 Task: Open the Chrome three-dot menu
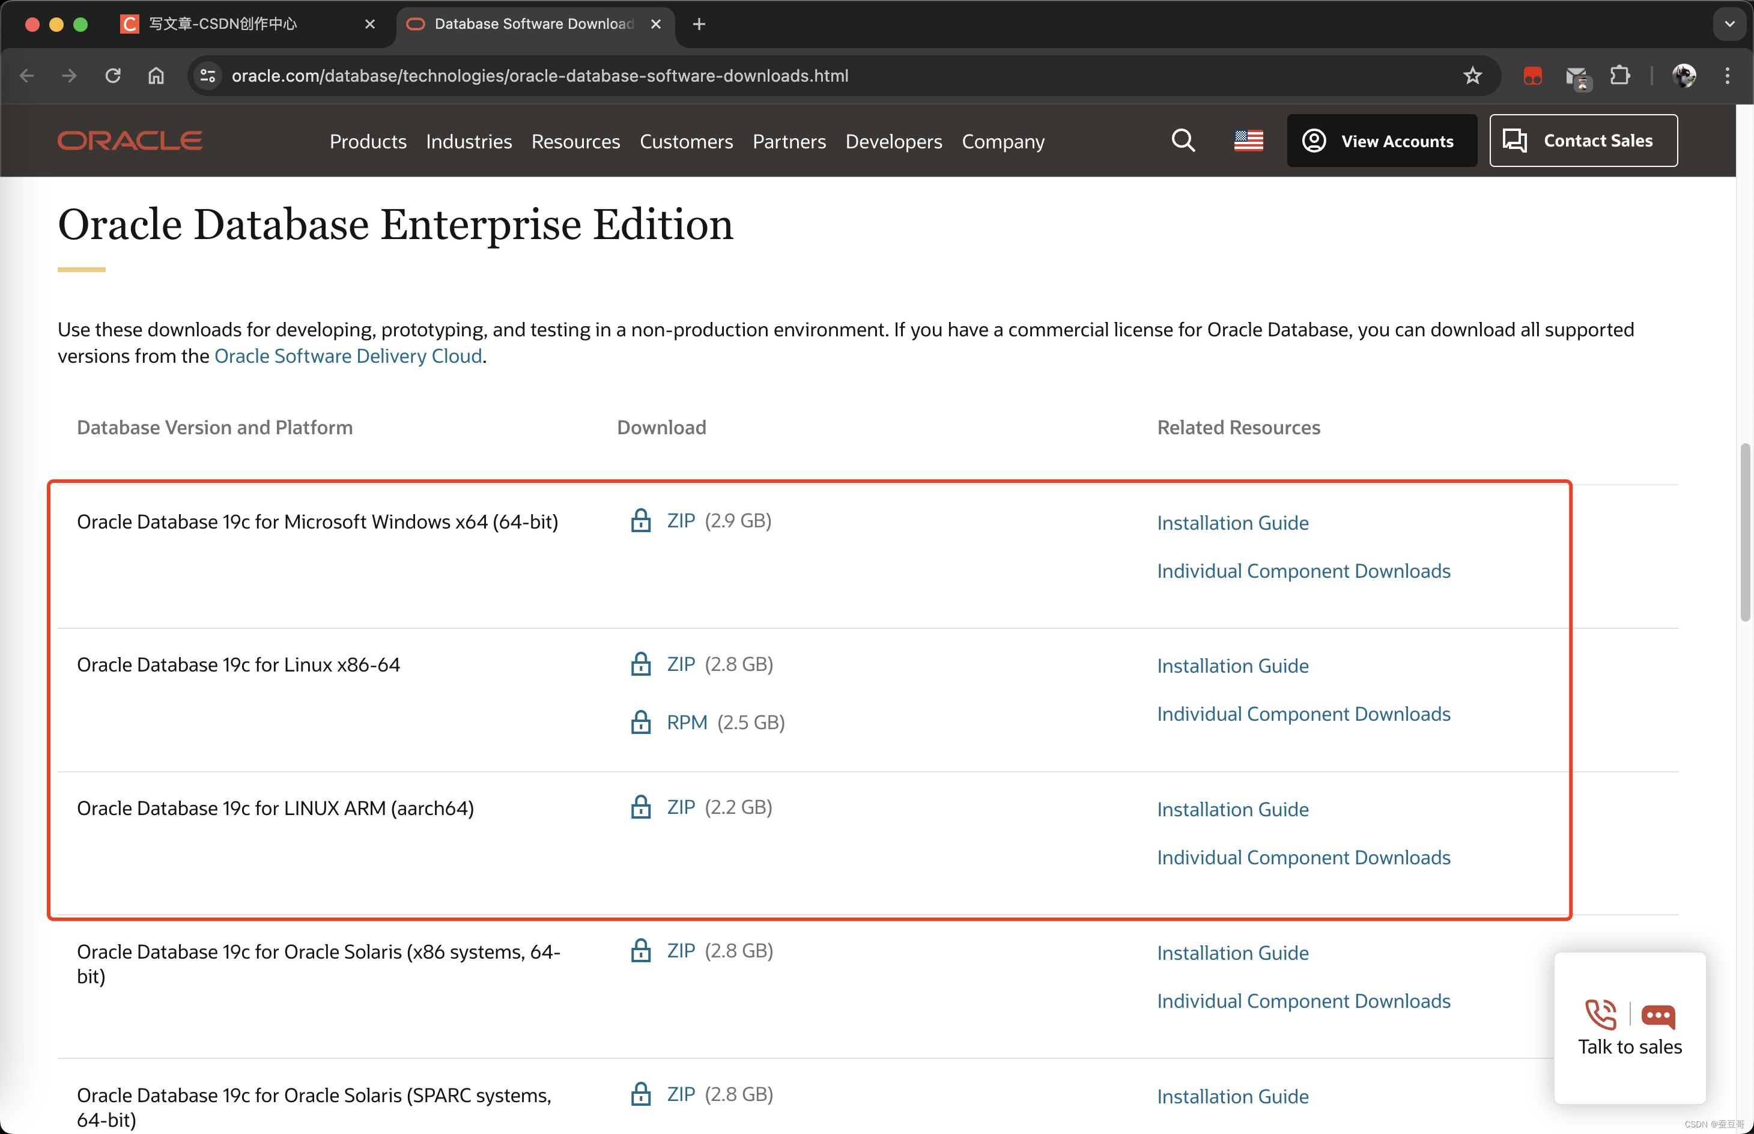[x=1727, y=76]
